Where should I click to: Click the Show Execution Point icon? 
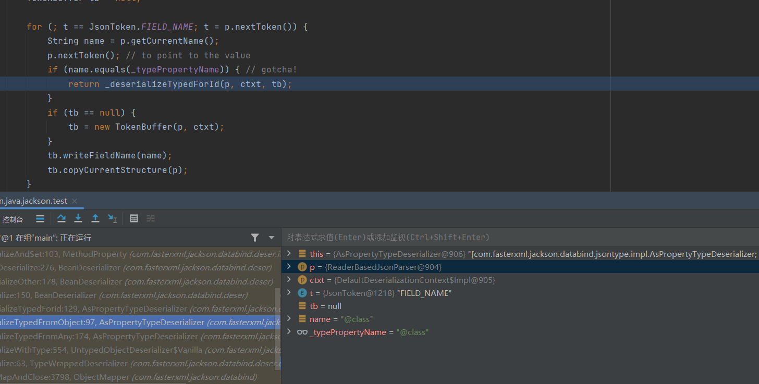[x=40, y=218]
